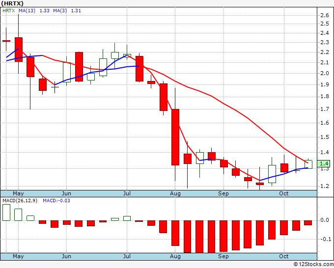The width and height of the screenshot is (334, 268).
Task: Click the May label on price chart axis
Action: 18,193
